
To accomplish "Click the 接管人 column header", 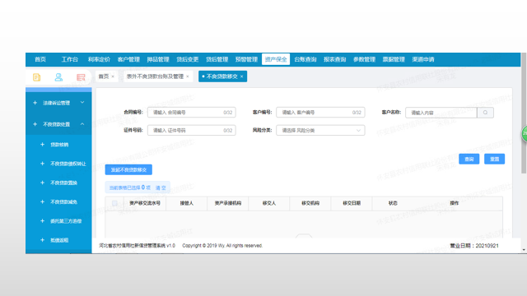I will 187,203.
